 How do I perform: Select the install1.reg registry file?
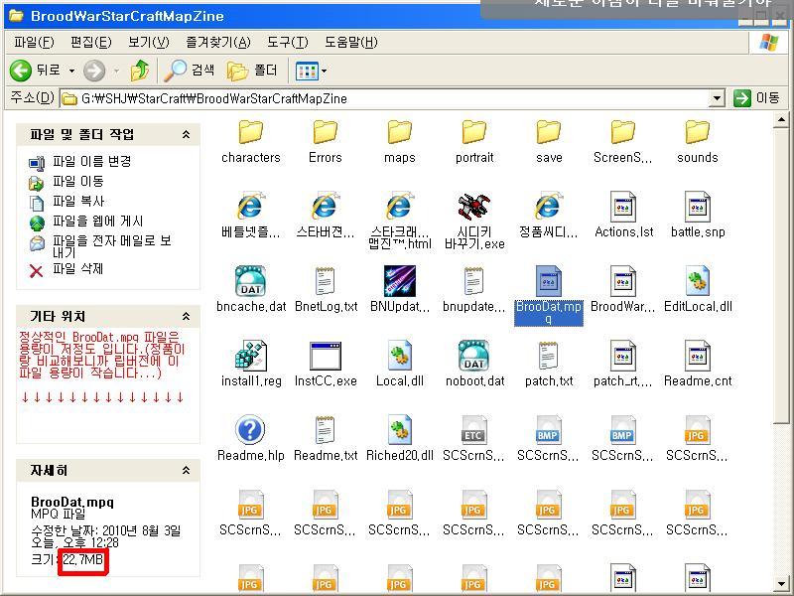click(x=250, y=356)
